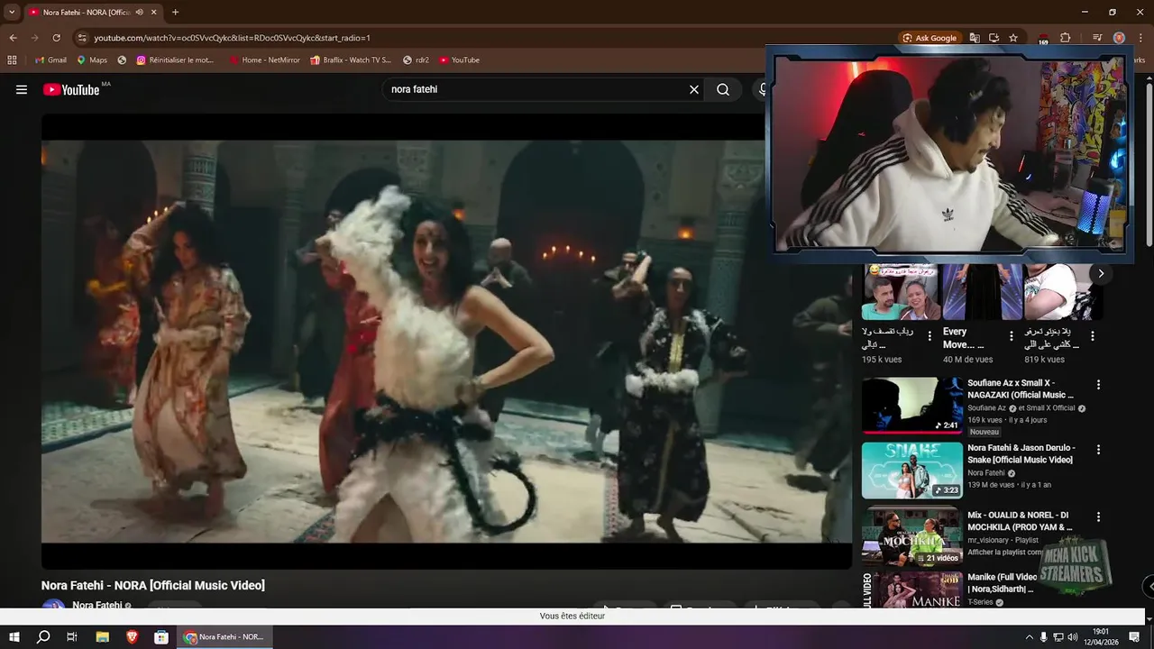The width and height of the screenshot is (1154, 649).
Task: Open the Chrome profile avatar
Action: (x=1119, y=38)
